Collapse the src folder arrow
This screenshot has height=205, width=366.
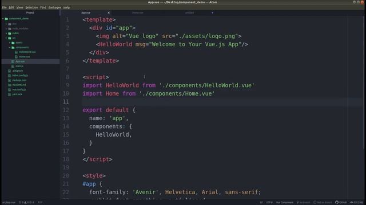click(6, 38)
